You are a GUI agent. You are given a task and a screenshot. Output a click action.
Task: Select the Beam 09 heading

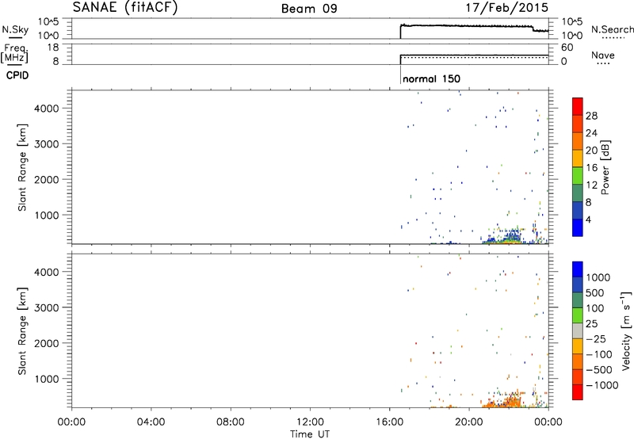point(309,9)
